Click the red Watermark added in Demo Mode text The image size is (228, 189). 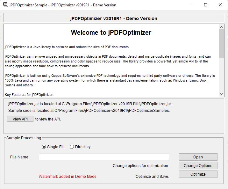pos(68,177)
